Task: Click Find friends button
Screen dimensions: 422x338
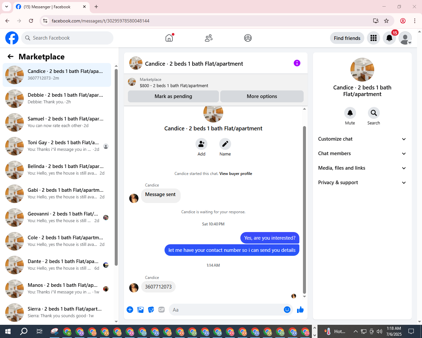Action: pos(347,38)
